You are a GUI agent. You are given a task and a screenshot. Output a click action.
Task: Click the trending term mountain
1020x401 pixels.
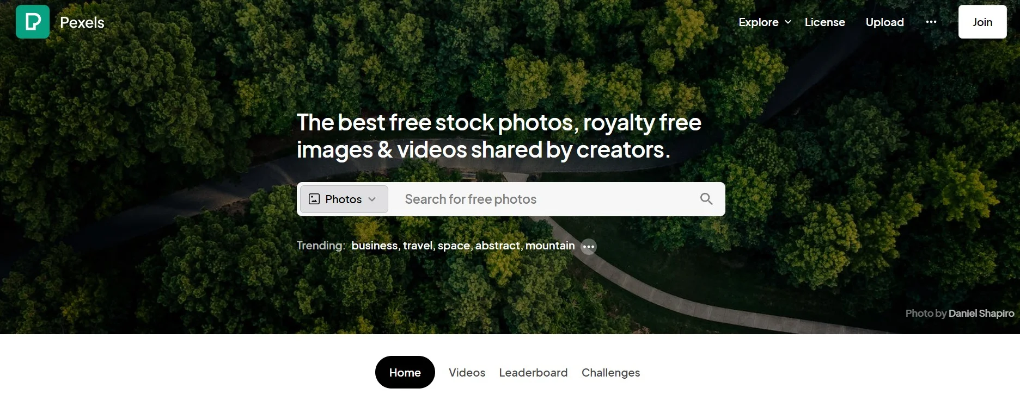coord(549,246)
